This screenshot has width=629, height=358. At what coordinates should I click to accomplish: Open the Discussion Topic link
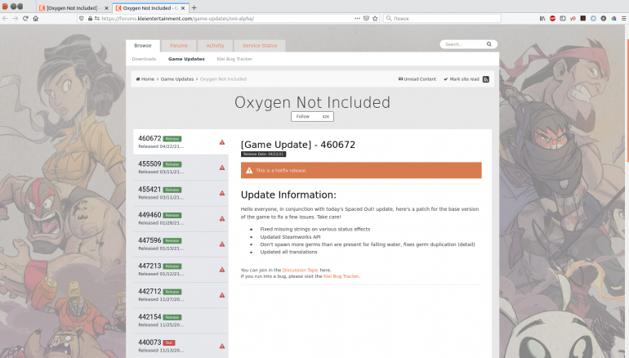click(x=301, y=270)
